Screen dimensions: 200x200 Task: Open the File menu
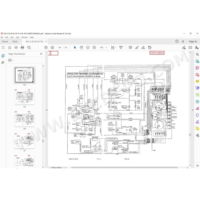coord(2,37)
